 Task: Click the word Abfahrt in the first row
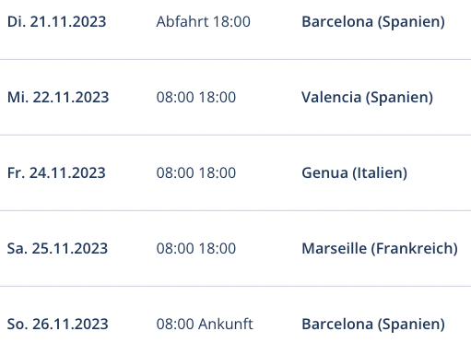point(183,22)
